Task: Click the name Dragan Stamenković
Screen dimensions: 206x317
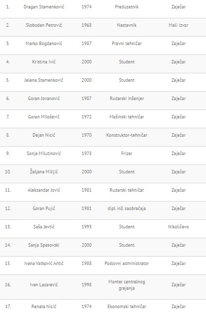Action: pyautogui.click(x=44, y=7)
